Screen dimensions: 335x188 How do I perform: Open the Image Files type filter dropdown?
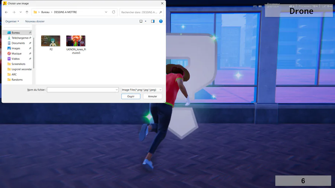(141, 90)
